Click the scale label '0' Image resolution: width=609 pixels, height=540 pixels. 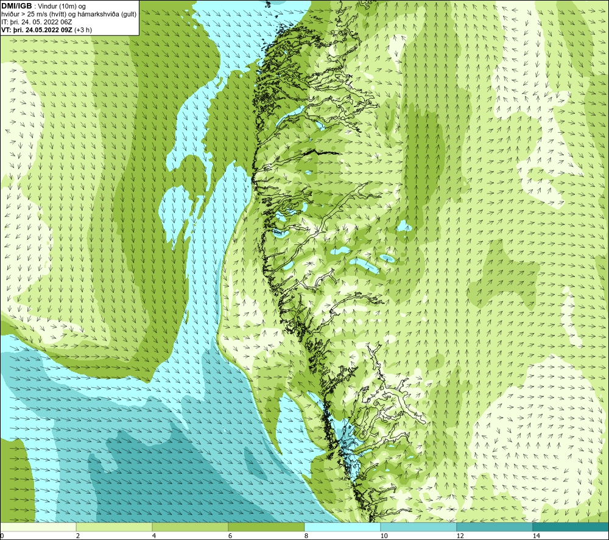2,536
